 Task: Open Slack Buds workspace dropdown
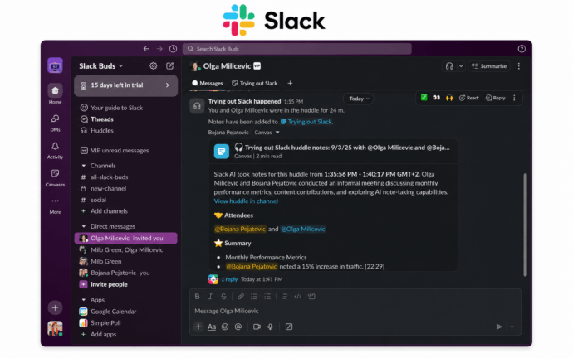pos(101,66)
